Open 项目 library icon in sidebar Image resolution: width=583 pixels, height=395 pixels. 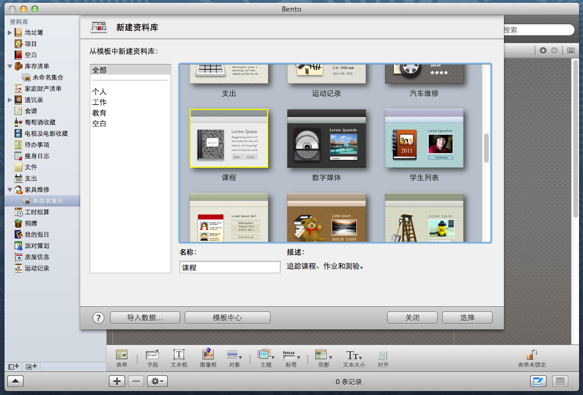[x=18, y=44]
